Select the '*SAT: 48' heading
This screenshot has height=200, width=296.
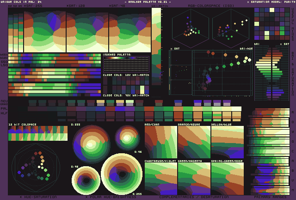tap(117, 6)
